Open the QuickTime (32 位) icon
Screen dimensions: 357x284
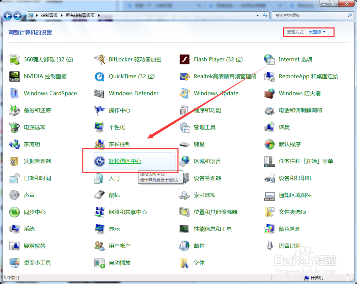(x=100, y=77)
